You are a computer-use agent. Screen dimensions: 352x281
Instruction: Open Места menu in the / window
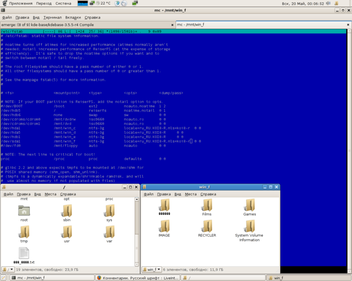pos(50,194)
